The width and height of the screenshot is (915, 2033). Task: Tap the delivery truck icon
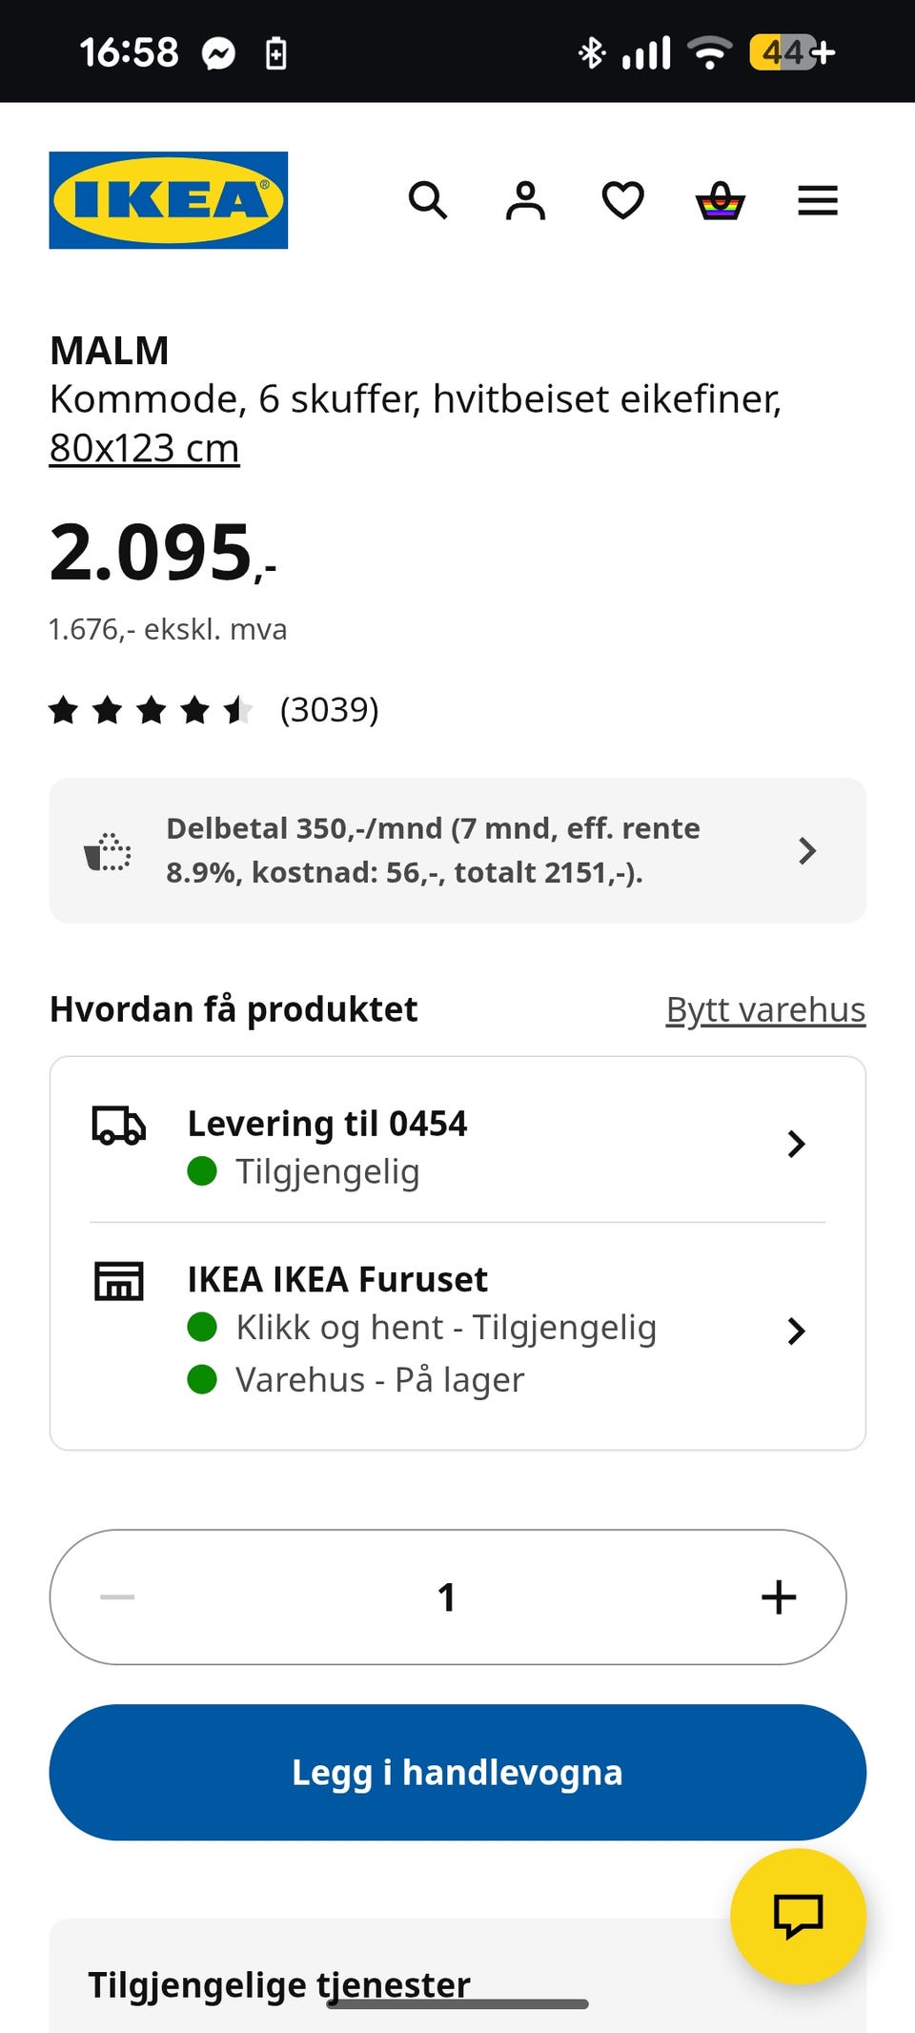(118, 1125)
